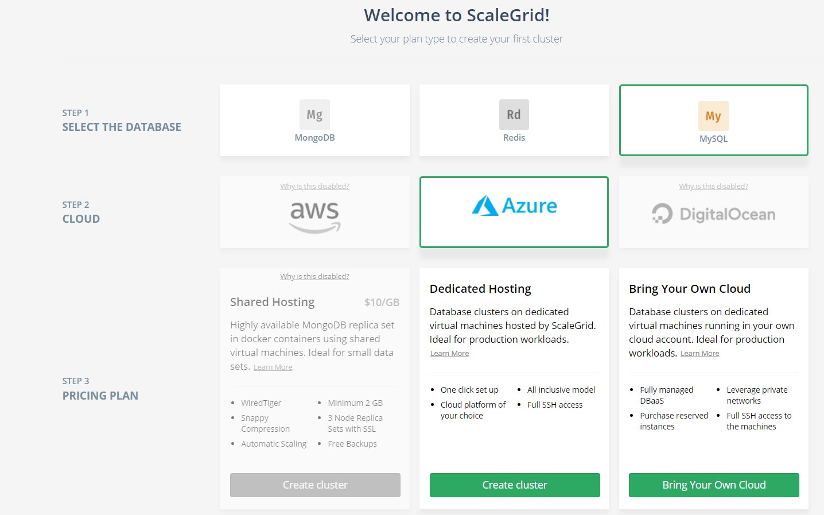Open 'Why is this disabled?' above Shared Hosting

tap(314, 276)
